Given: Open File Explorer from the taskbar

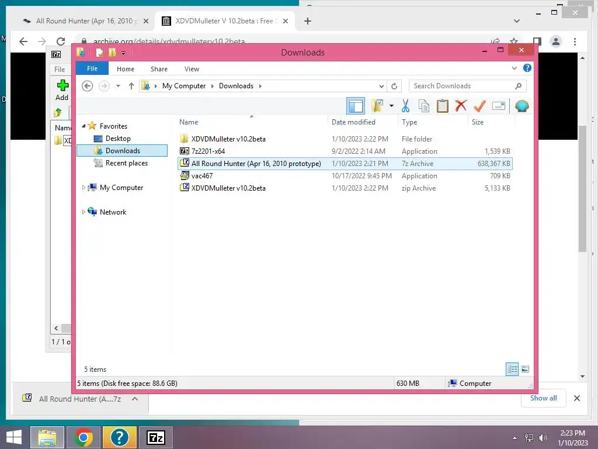Looking at the screenshot, I should pos(47,437).
